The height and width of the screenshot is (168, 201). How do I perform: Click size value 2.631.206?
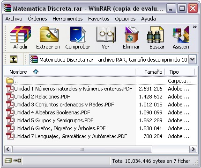[x=150, y=89]
